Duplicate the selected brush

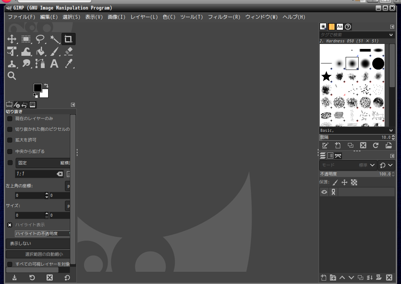pyautogui.click(x=350, y=146)
